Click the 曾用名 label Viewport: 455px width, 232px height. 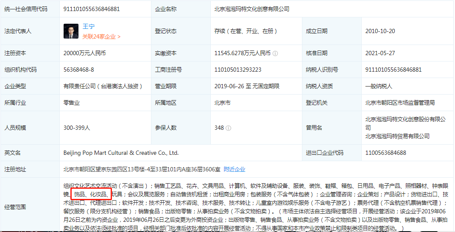pyautogui.click(x=314, y=128)
